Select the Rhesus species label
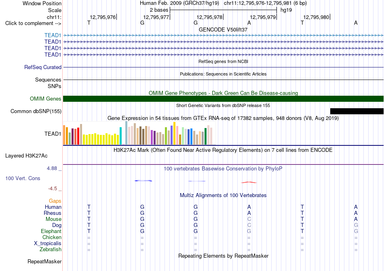 click(x=53, y=213)
